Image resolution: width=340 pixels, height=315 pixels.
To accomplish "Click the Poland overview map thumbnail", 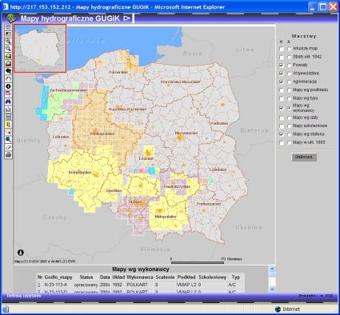I will [x=40, y=48].
